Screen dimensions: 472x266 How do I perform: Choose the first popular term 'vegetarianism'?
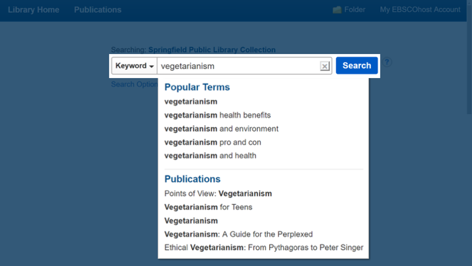[x=191, y=102]
